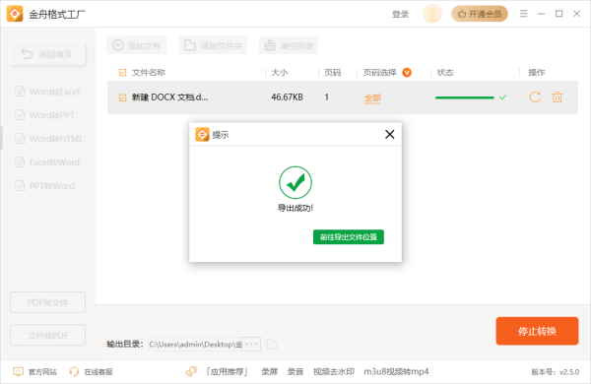Image resolution: width=591 pixels, height=384 pixels.
Task: Delete file with trash icon
Action: point(558,97)
